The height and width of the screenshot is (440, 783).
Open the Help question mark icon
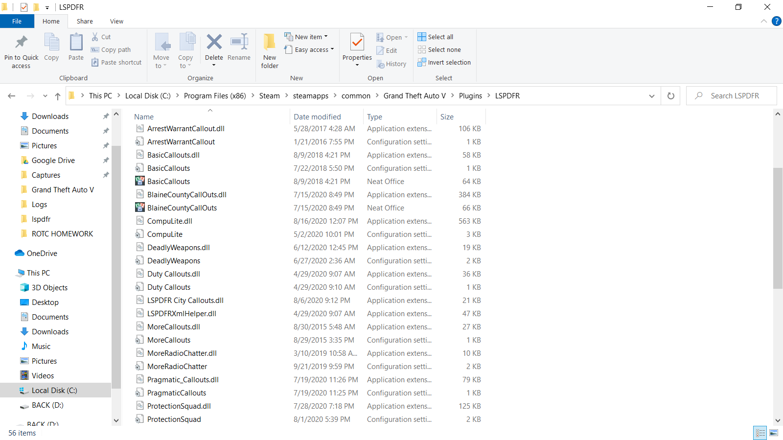pos(776,21)
